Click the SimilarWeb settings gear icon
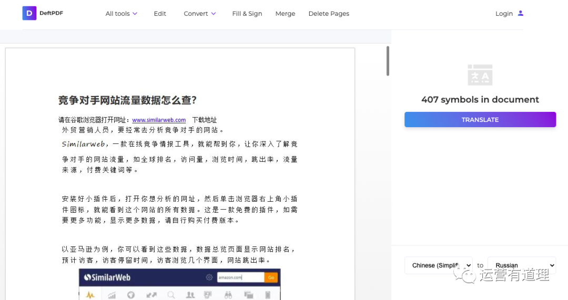This screenshot has height=300, width=568. coord(209,277)
